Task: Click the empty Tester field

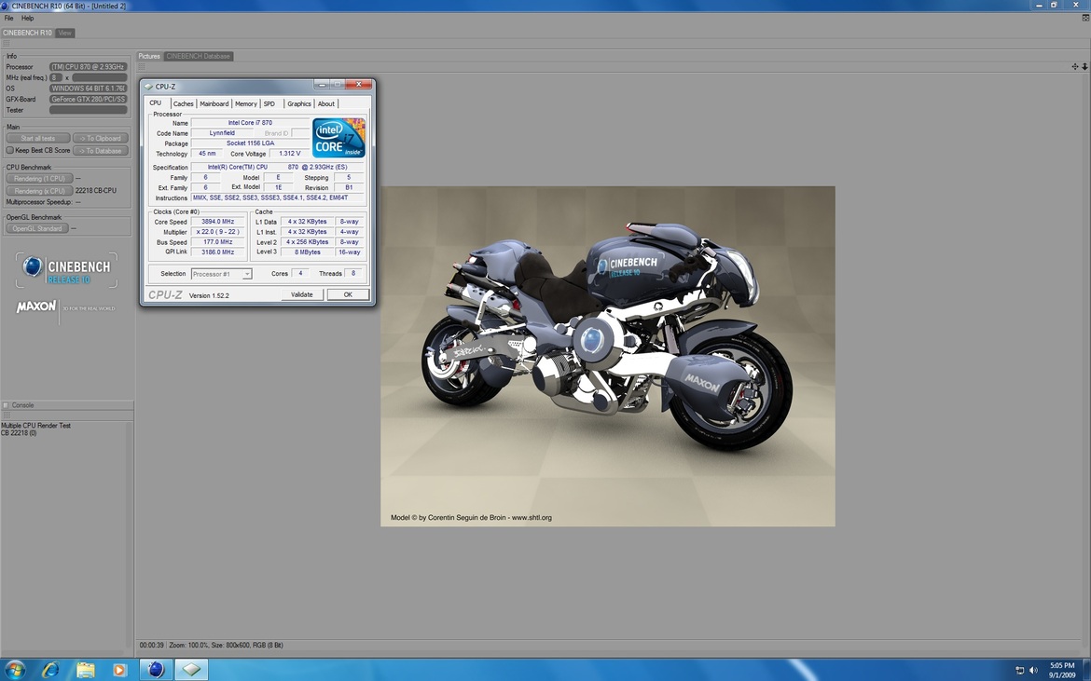Action: [89, 110]
